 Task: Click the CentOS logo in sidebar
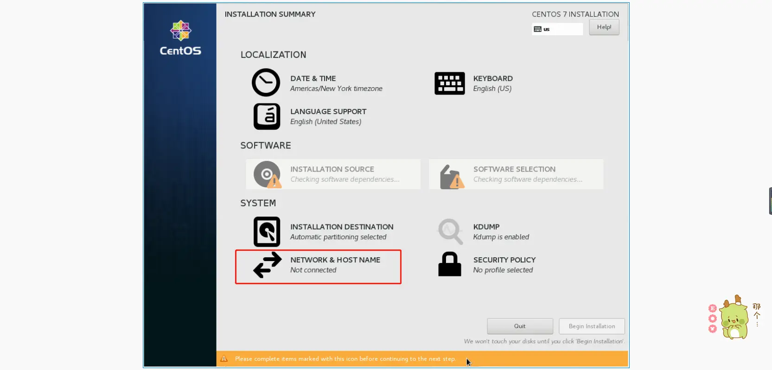point(180,38)
